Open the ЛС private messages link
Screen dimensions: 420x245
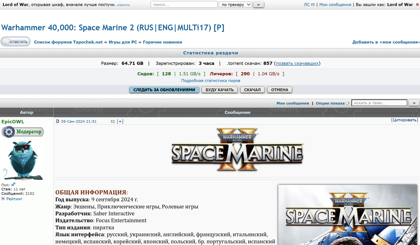pyautogui.click(x=307, y=5)
